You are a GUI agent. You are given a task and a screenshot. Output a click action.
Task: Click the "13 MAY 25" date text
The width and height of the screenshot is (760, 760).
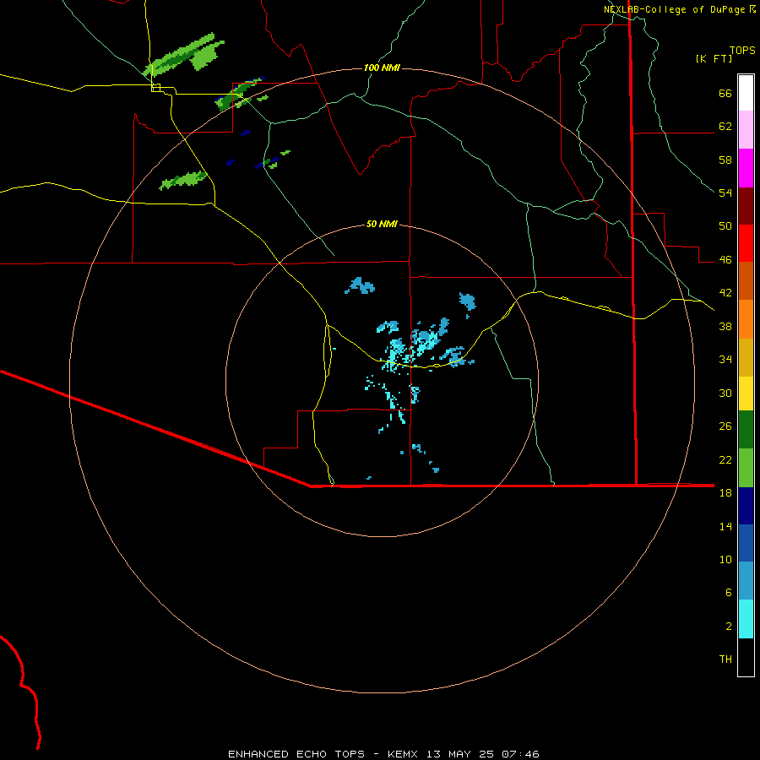460,754
